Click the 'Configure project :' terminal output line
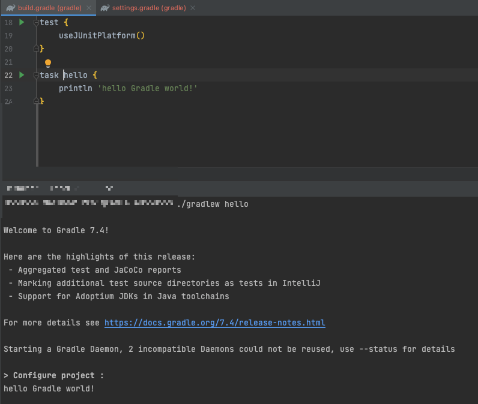 coord(53,375)
